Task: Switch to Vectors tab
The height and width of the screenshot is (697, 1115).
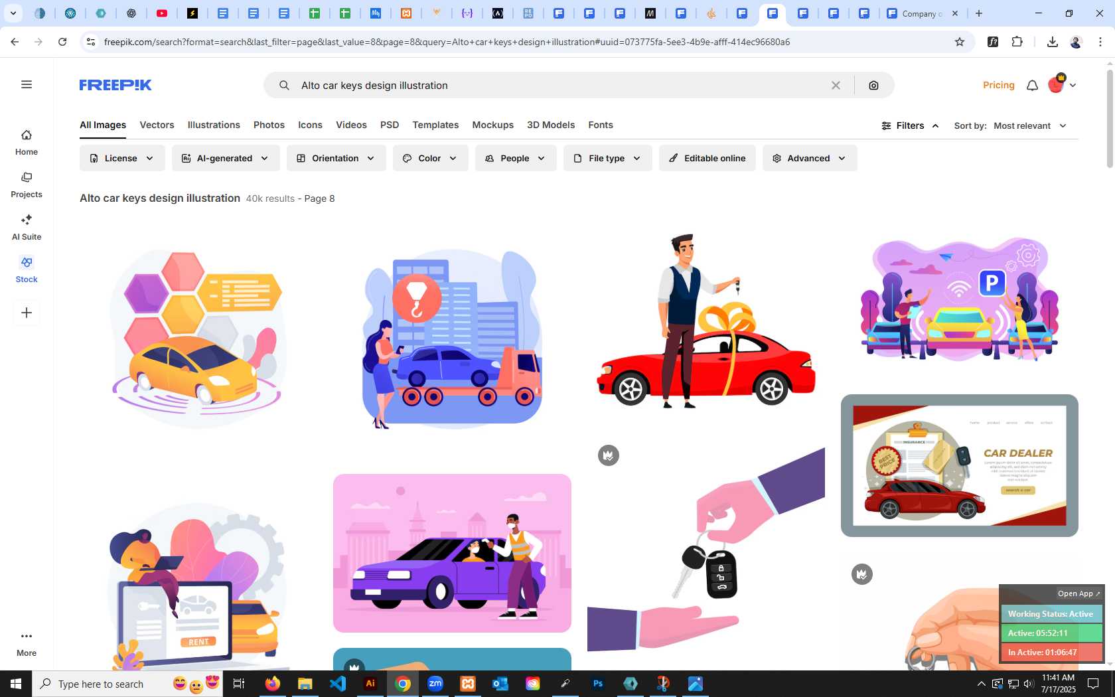Action: pos(157,125)
